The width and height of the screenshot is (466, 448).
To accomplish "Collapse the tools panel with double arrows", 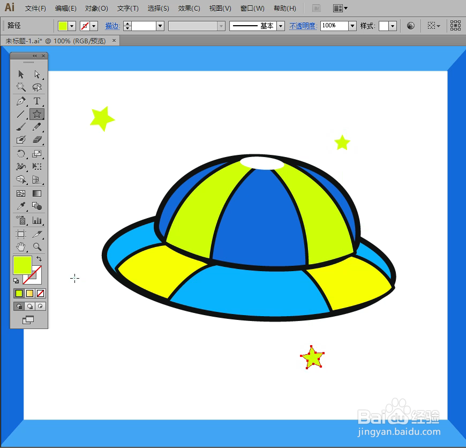I will [35, 56].
